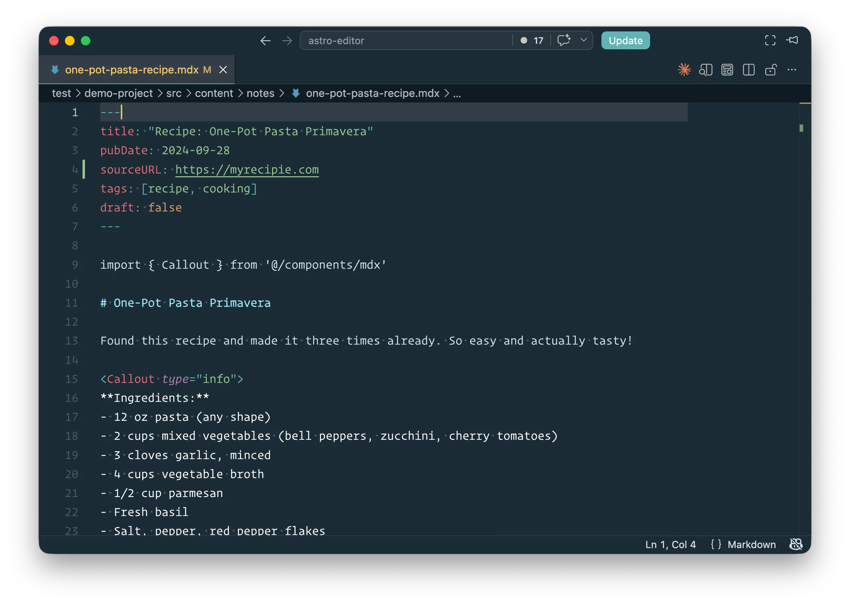850x605 pixels.
Task: Click the pubDate 2024-09-28 value
Action: [x=195, y=150]
